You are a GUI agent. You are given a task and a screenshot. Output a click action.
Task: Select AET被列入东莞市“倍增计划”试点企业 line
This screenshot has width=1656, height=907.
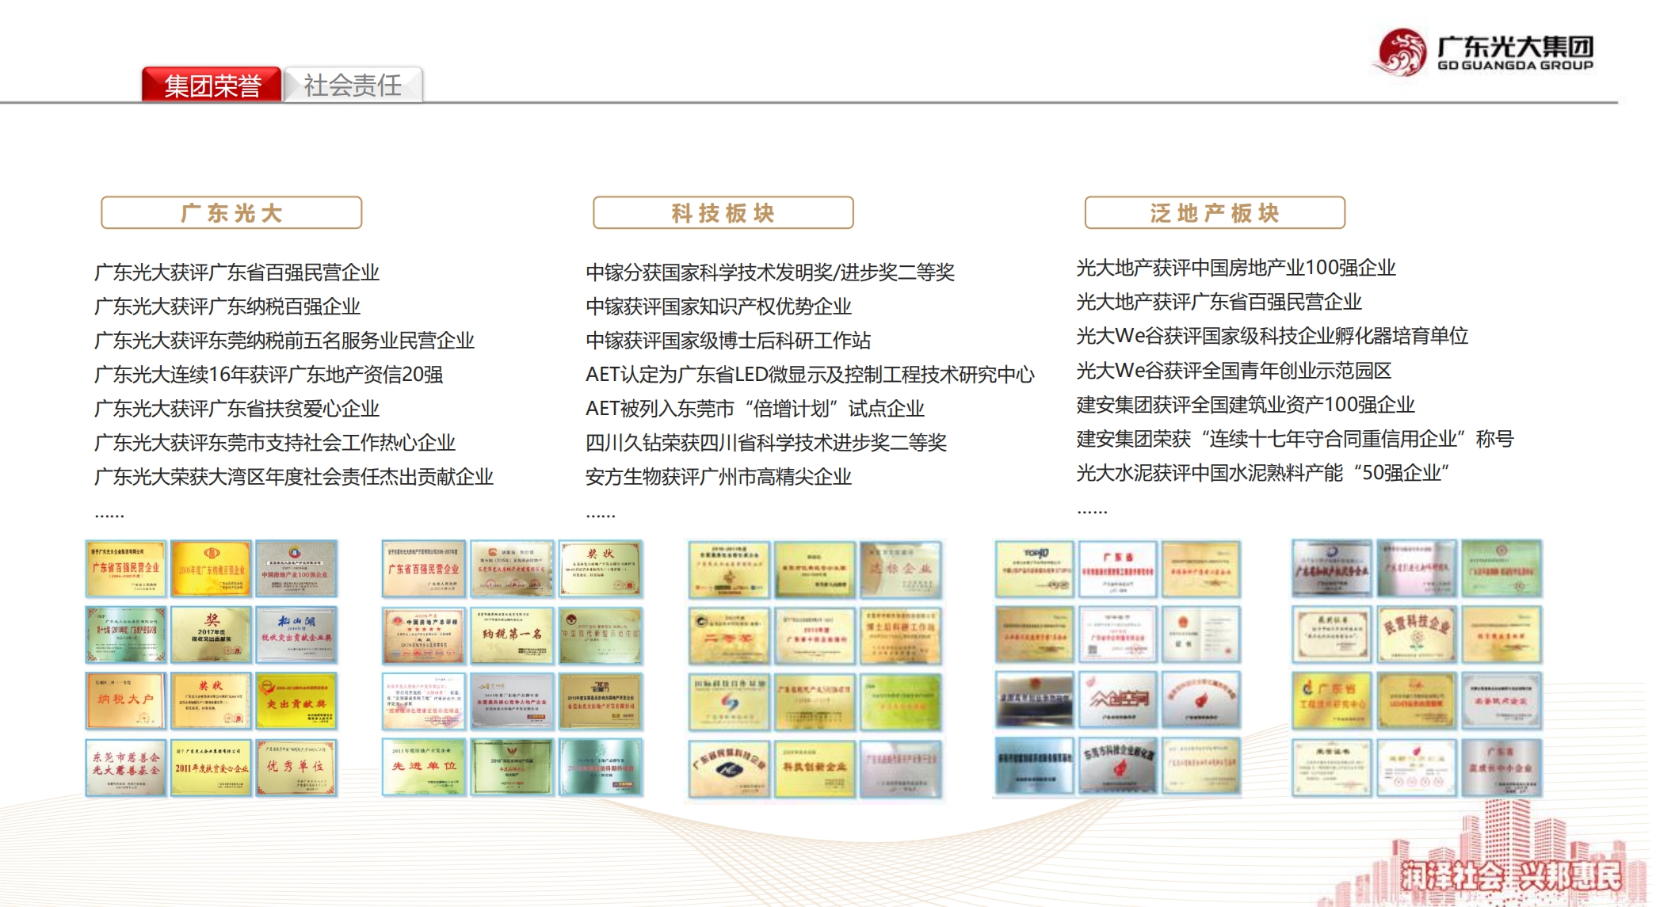755,409
